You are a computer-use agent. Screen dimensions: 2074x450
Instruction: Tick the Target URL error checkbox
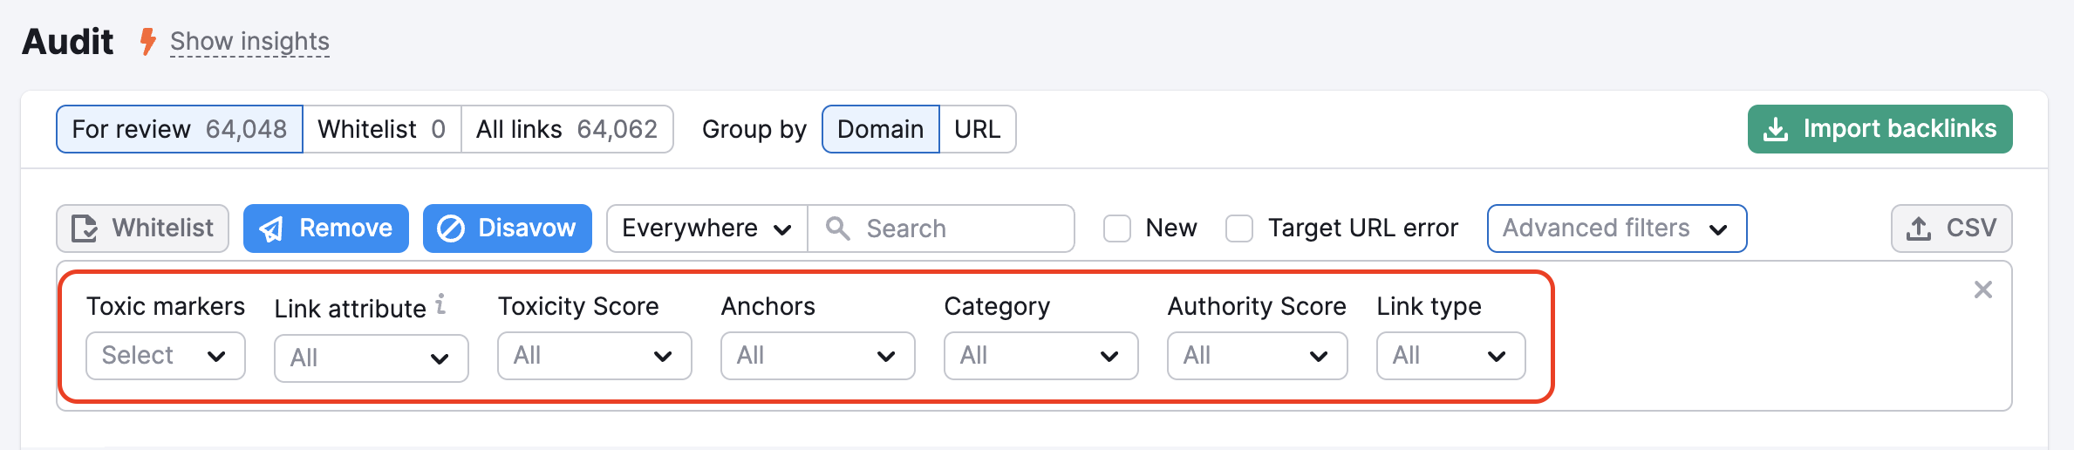point(1239,228)
